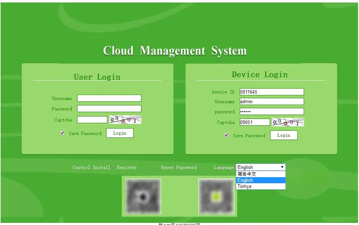Click the User Login Password field
This screenshot has height=225, width=359.
(109, 108)
